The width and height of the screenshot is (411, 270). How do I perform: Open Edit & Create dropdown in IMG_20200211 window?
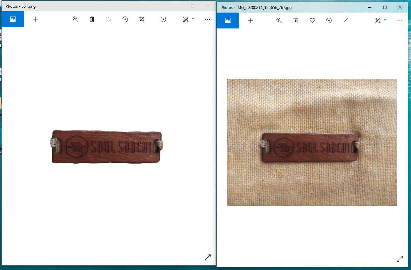[381, 21]
